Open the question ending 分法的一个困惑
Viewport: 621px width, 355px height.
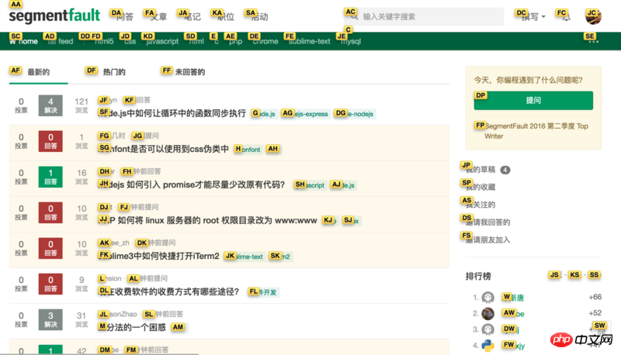point(132,327)
